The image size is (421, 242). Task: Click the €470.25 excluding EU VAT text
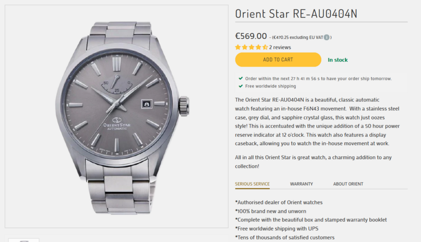pyautogui.click(x=298, y=37)
